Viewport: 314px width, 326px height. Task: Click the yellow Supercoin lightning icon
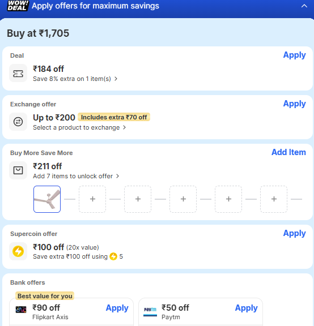coord(18,251)
